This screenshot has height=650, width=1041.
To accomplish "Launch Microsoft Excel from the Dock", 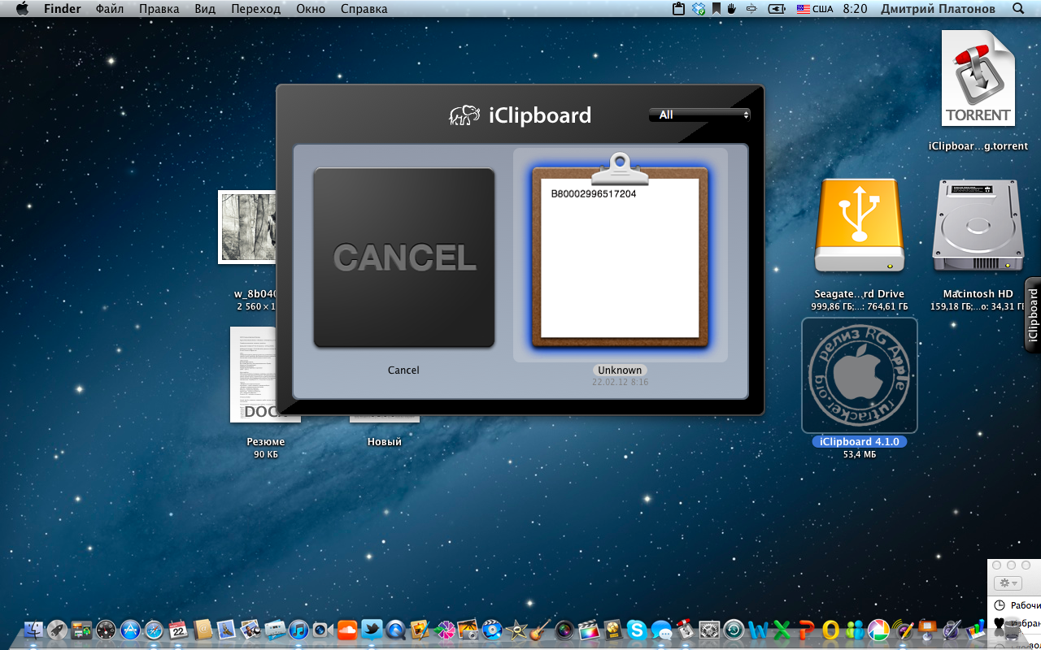I will click(x=782, y=630).
